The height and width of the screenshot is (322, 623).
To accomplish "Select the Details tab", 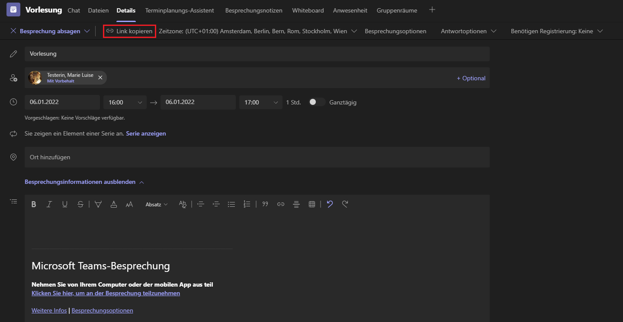I will click(x=126, y=10).
